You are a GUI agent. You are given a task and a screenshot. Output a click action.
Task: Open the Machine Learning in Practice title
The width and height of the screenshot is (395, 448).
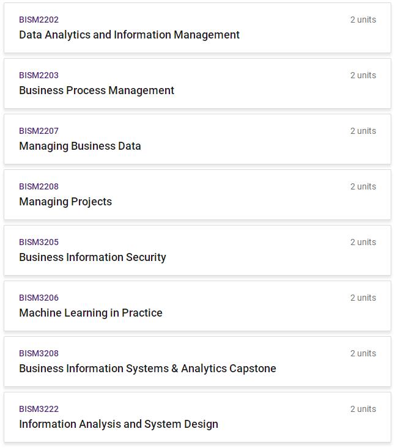point(90,313)
